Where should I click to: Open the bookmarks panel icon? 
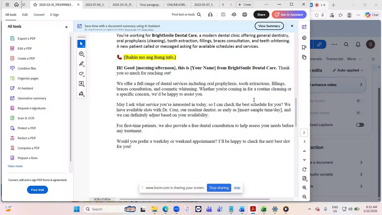(304, 47)
